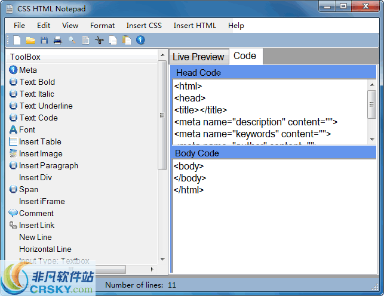Click the Print toolbar icon
This screenshot has height=296, width=384.
point(57,41)
